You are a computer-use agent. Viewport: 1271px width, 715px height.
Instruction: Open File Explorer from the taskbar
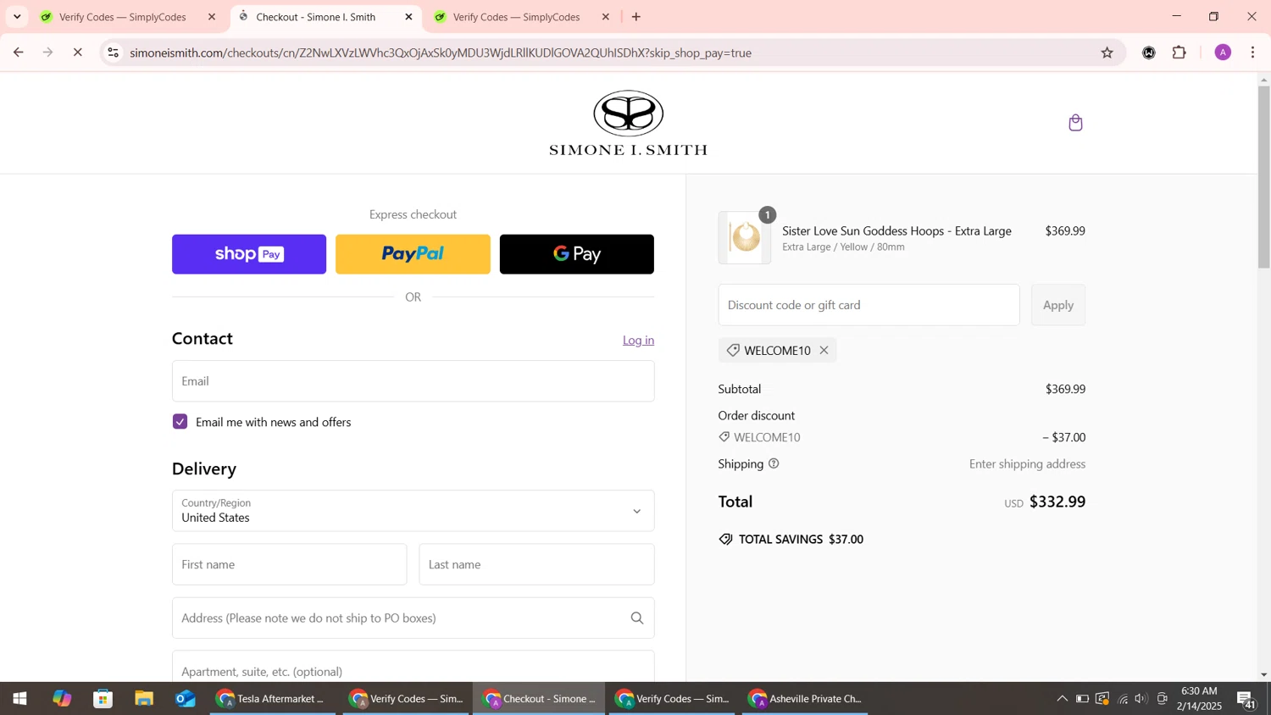coord(144,699)
